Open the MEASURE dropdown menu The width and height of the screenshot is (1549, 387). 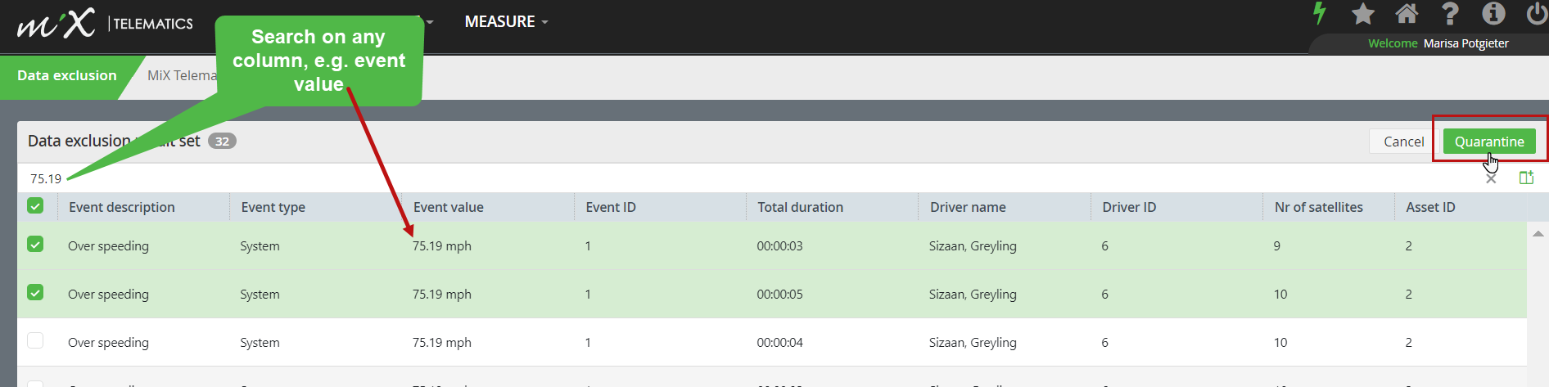506,22
